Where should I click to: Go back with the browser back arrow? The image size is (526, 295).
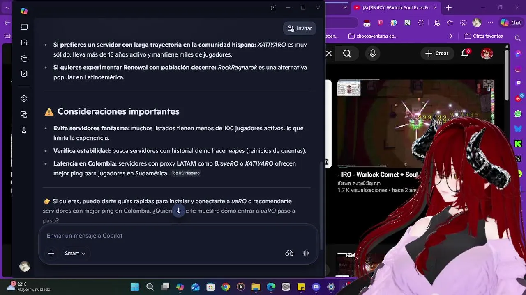coord(7,23)
